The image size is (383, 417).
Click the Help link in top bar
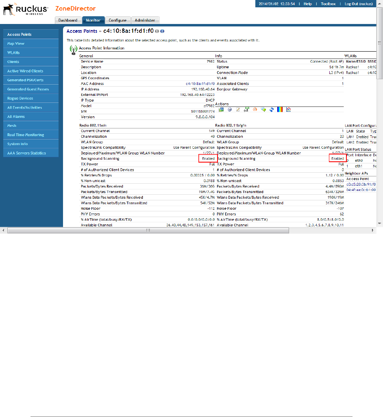coord(308,4)
